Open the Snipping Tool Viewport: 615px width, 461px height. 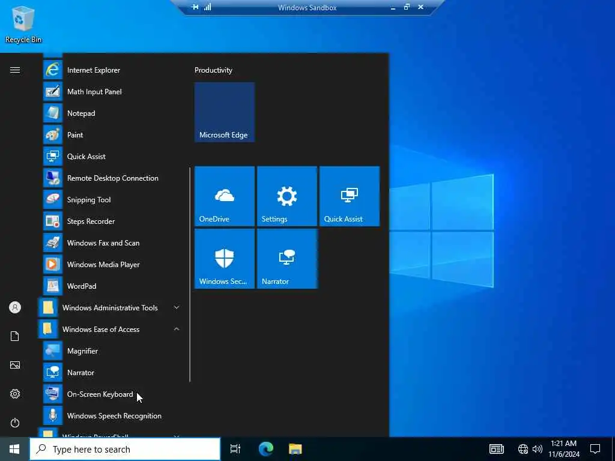(x=112, y=200)
